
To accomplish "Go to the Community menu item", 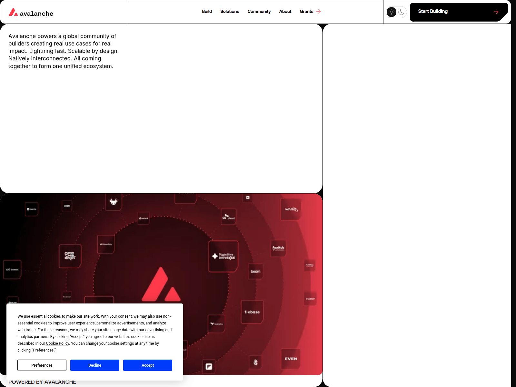I will pos(259,12).
